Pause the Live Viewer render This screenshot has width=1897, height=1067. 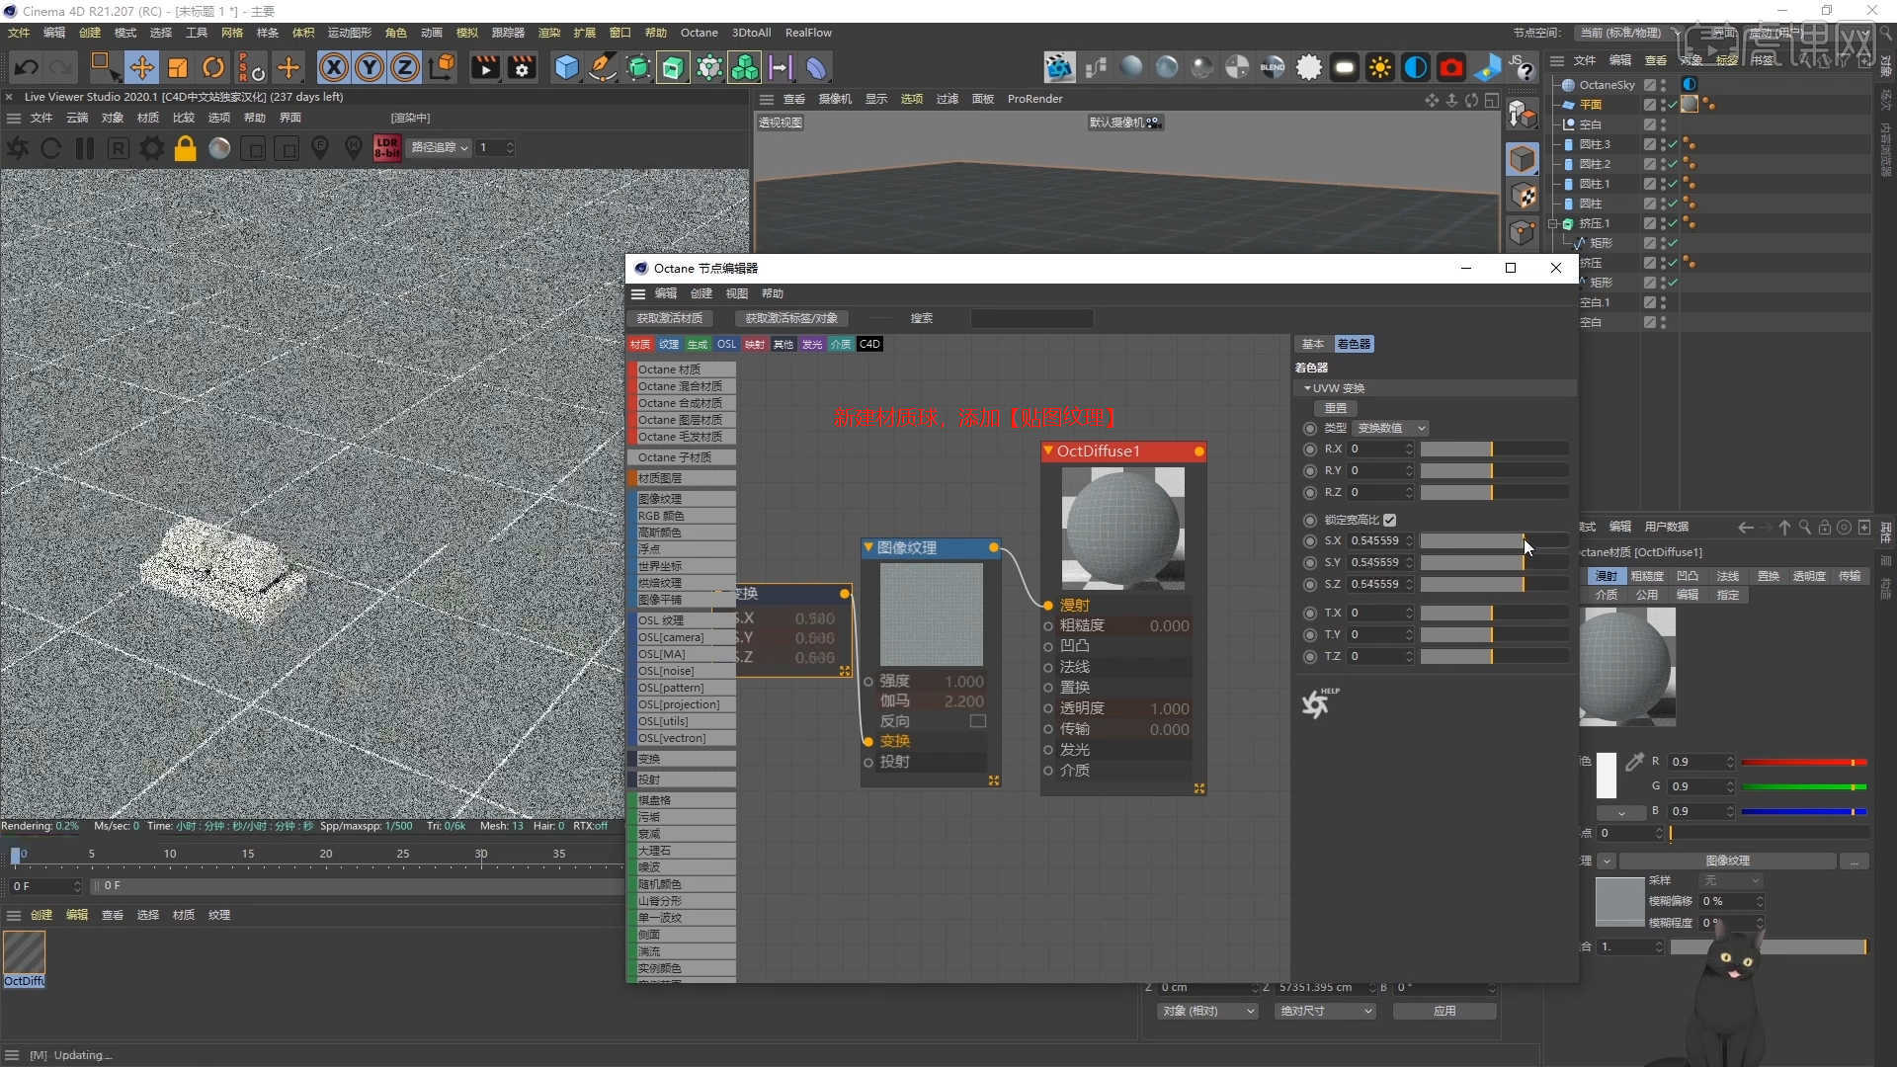point(85,148)
